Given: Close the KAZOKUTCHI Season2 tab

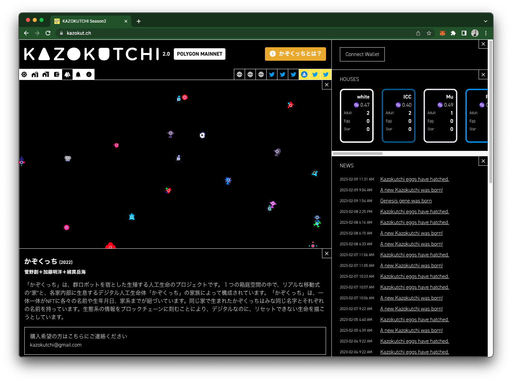Looking at the screenshot, I should tap(126, 21).
